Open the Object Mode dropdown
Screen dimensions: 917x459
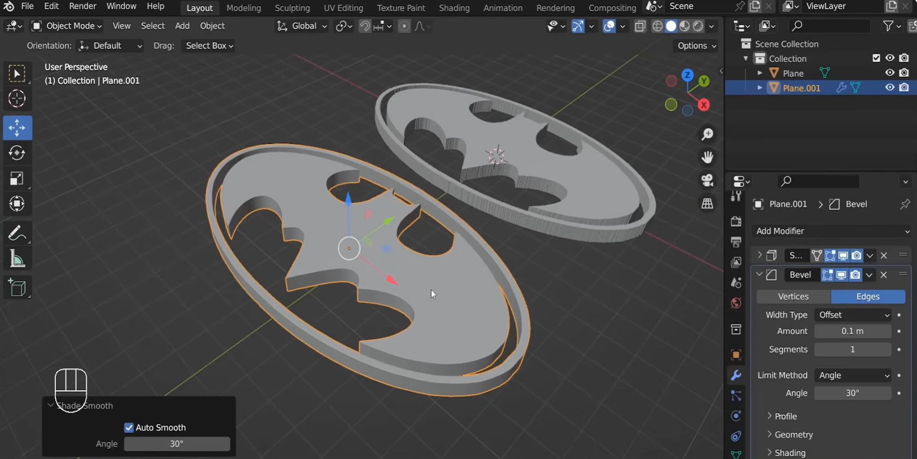click(67, 26)
